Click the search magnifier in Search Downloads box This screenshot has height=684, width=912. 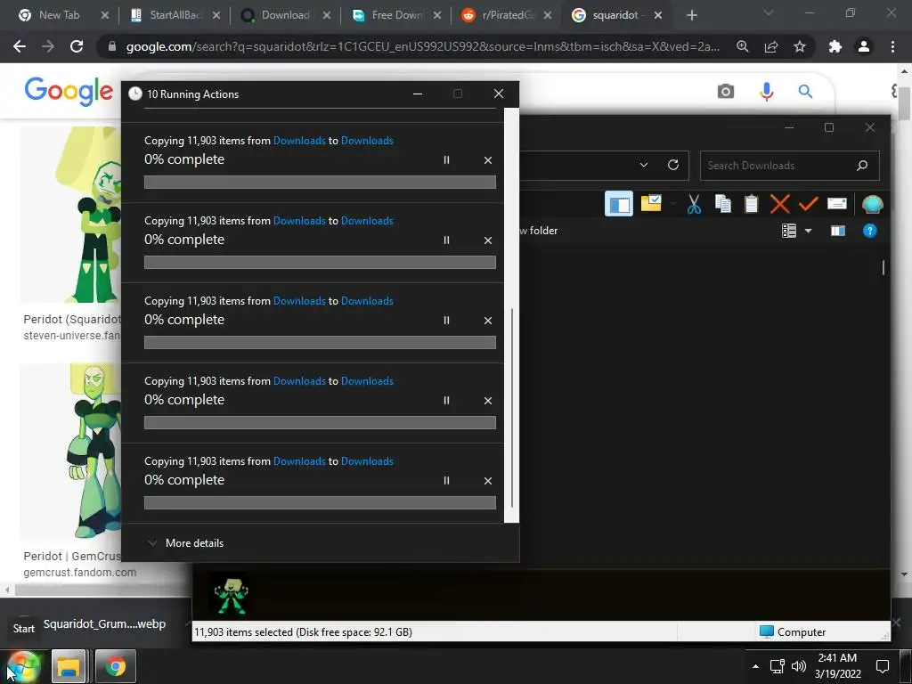(862, 166)
